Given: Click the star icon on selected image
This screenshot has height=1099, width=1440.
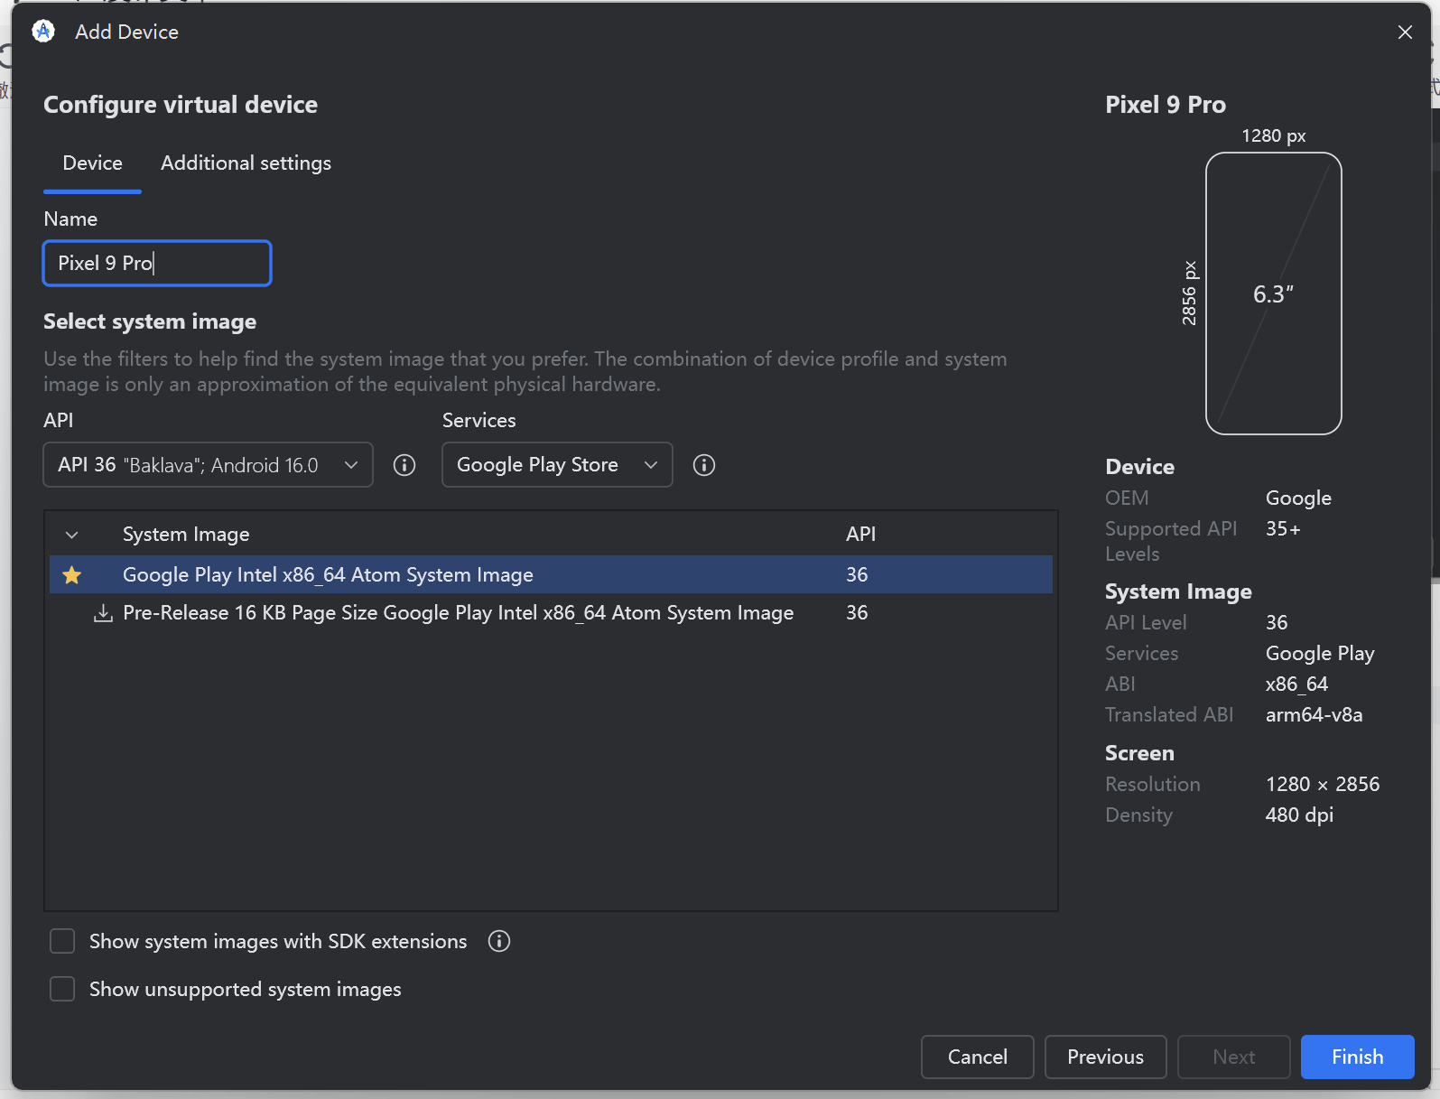Looking at the screenshot, I should tap(72, 575).
